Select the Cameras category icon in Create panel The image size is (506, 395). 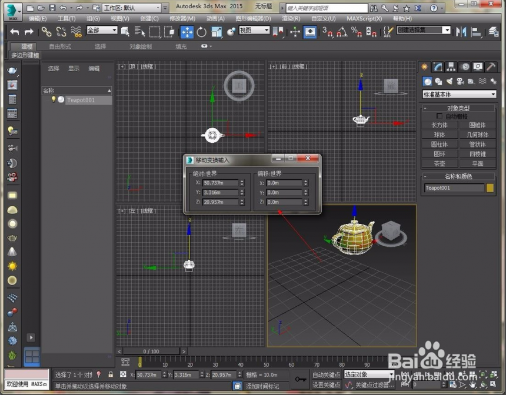click(460, 82)
